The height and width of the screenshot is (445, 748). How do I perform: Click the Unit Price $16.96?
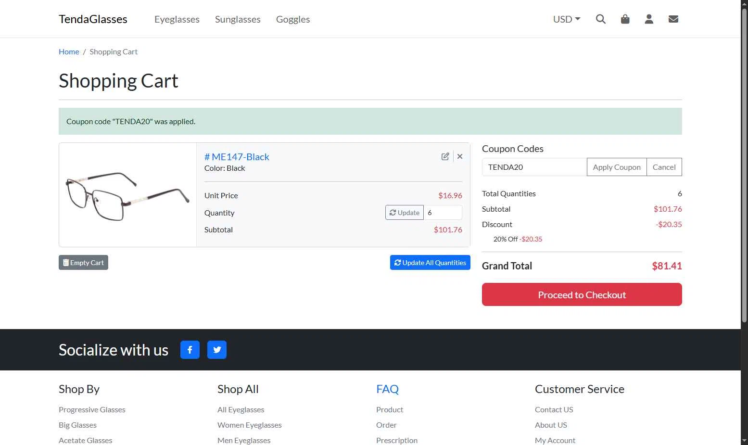tap(450, 195)
